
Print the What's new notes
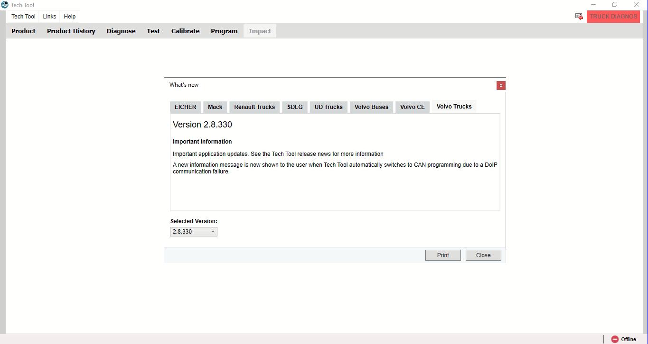click(443, 255)
